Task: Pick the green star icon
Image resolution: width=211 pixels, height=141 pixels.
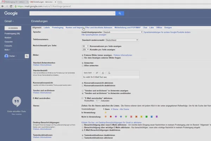Action: tap(126, 117)
